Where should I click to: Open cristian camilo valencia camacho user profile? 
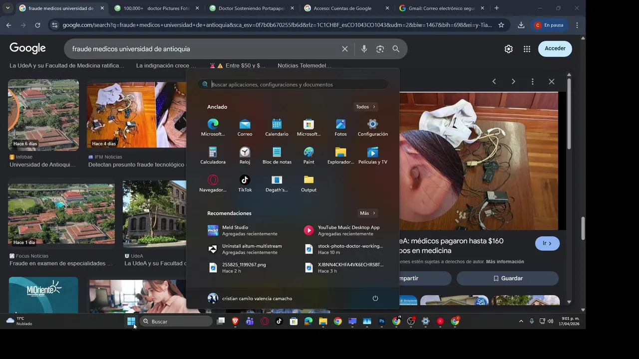(x=250, y=298)
